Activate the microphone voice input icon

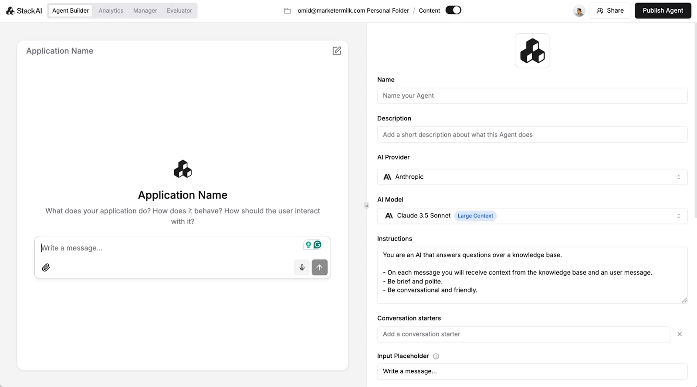(302, 267)
